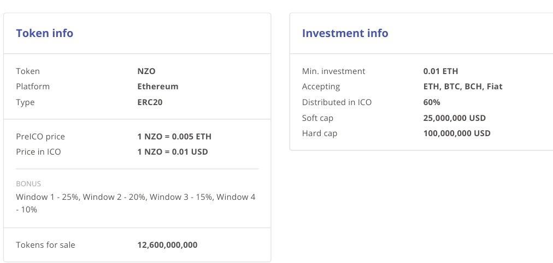Select the PreICO price 0.005 ETH text

click(x=174, y=137)
